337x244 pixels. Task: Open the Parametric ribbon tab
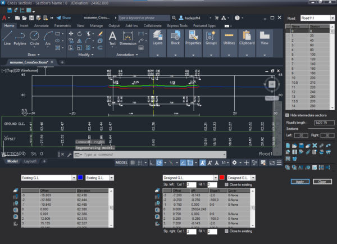pyautogui.click(x=62, y=26)
